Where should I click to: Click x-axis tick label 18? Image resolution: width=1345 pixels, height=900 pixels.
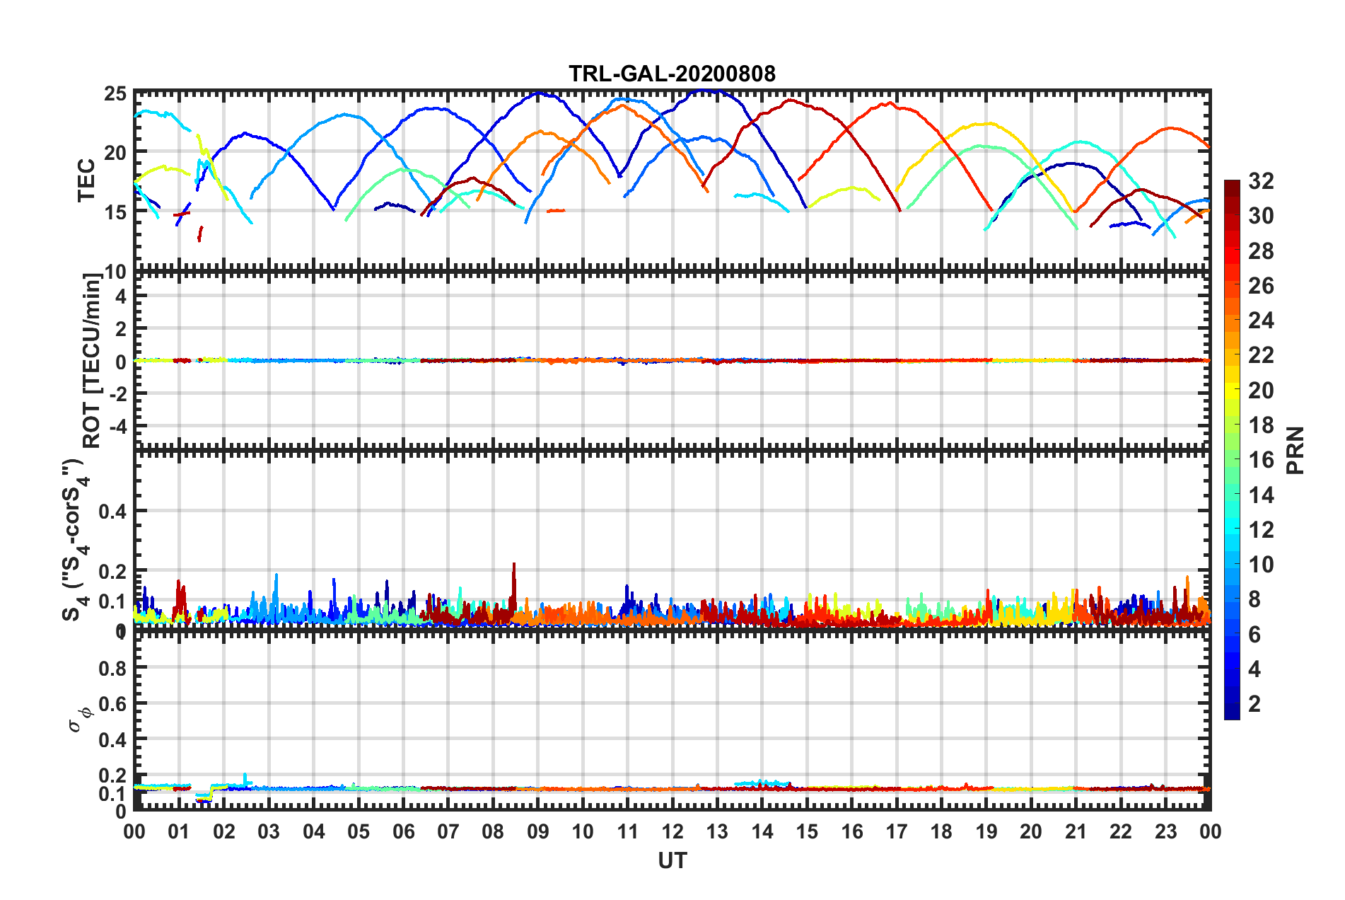(941, 831)
